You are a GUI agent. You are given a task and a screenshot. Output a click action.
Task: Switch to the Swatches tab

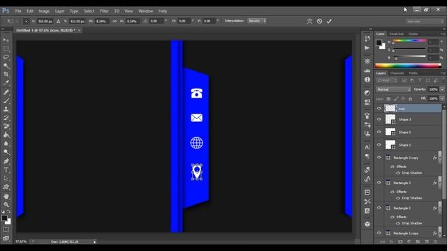click(396, 34)
